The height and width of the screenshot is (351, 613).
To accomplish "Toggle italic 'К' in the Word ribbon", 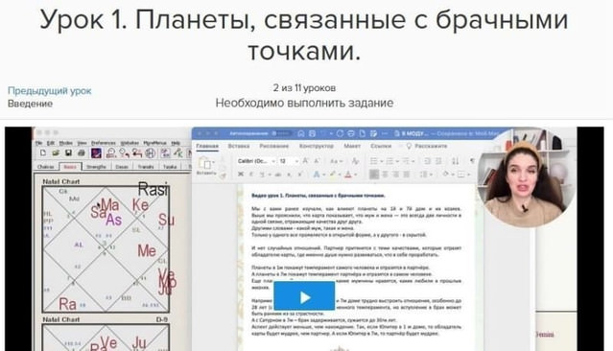I will point(251,175).
